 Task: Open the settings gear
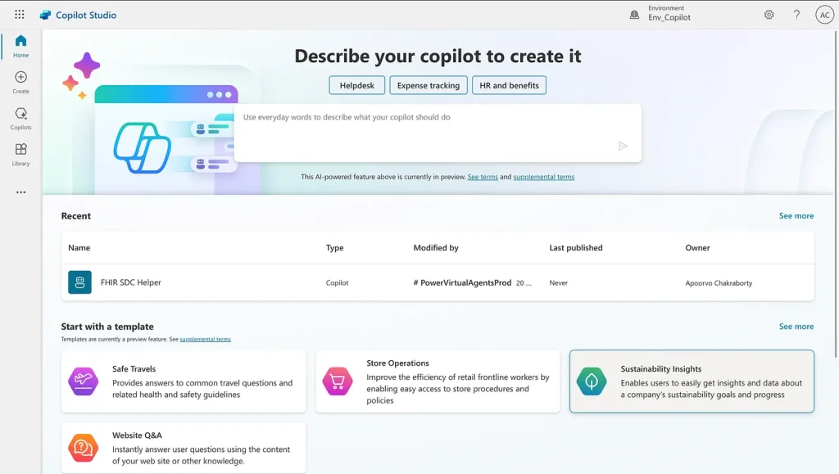pyautogui.click(x=769, y=14)
